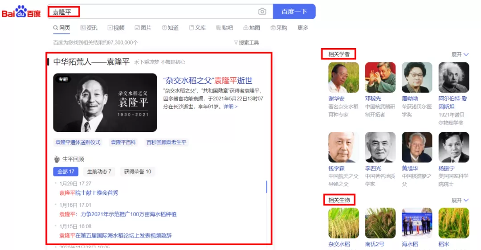Image resolution: width=481 pixels, height=250 pixels.
Task: Open the memorial portrait image of 袁隆平
Action: tap(105, 102)
